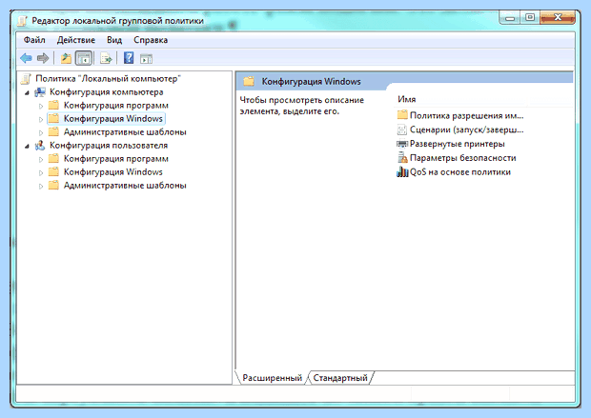Click the folder icon in the Конфигурация Windows header
The height and width of the screenshot is (418, 591).
(249, 81)
